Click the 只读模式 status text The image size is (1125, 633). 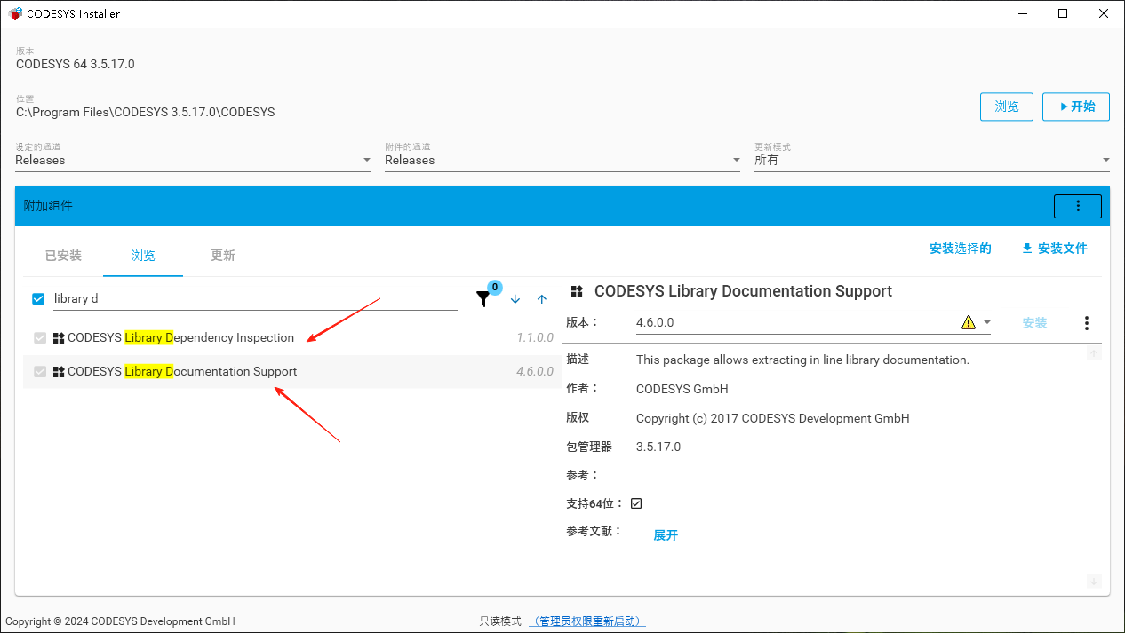pos(500,621)
